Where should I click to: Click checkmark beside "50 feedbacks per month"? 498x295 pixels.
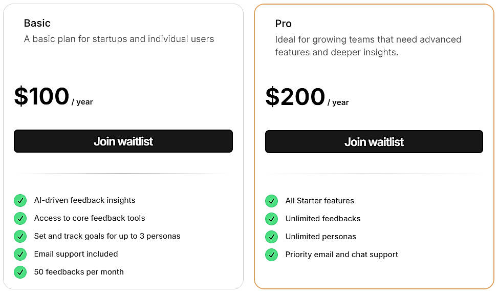(20, 272)
